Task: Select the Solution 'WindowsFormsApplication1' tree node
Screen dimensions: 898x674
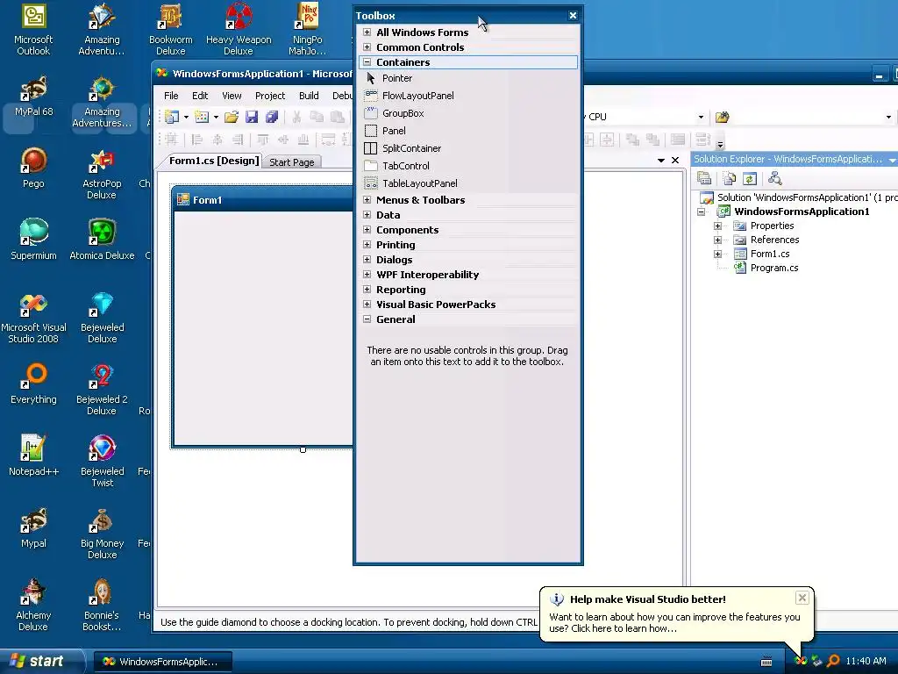Action: pos(798,197)
